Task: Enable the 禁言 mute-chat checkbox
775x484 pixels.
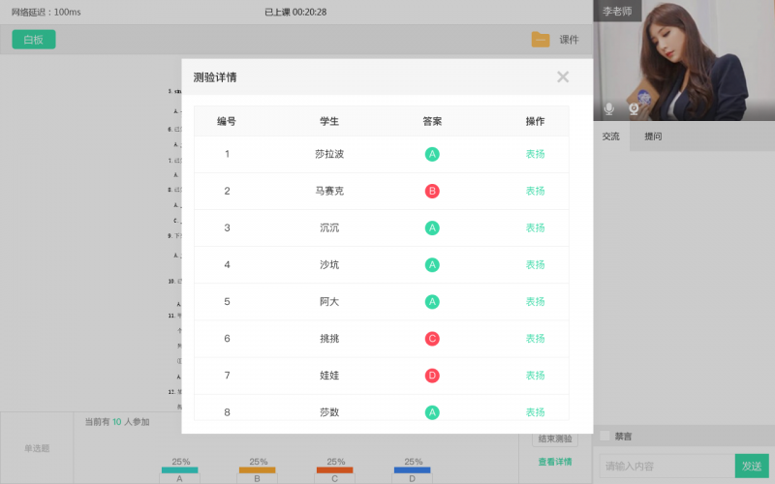Action: pos(605,436)
